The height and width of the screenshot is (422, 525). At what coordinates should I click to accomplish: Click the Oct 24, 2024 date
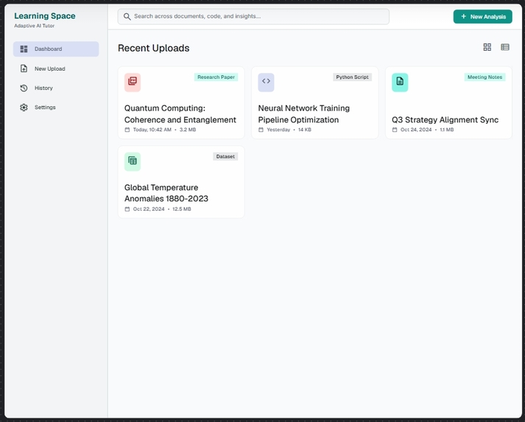416,130
